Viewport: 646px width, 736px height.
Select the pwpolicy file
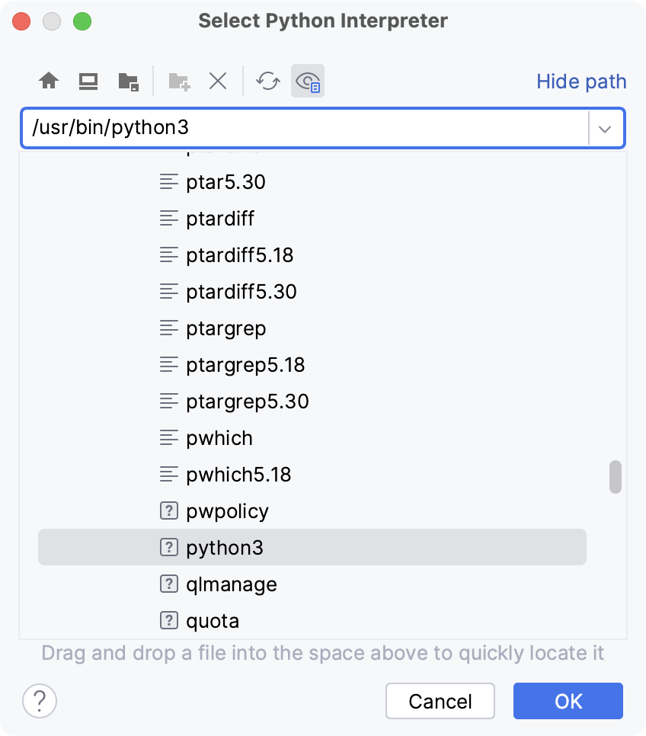coord(225,510)
